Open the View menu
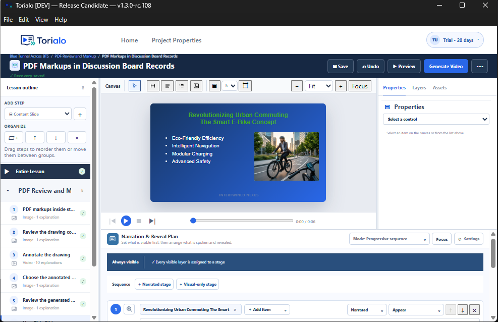 41,19
